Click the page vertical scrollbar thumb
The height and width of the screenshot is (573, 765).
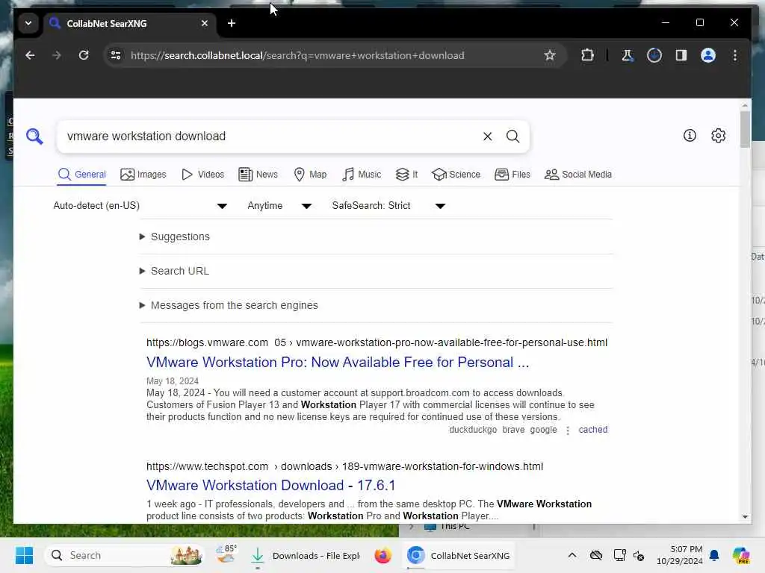coord(745,129)
